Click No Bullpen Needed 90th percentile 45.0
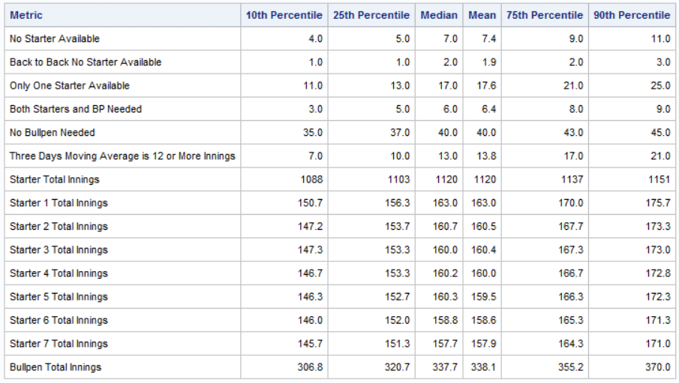The image size is (679, 383). (x=661, y=133)
